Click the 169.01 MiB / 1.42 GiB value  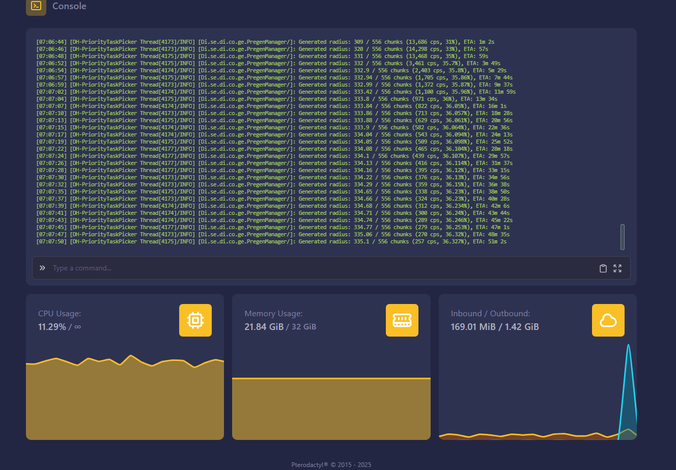click(495, 327)
